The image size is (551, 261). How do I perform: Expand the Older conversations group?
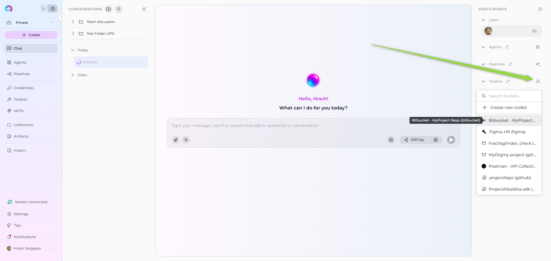[73, 75]
